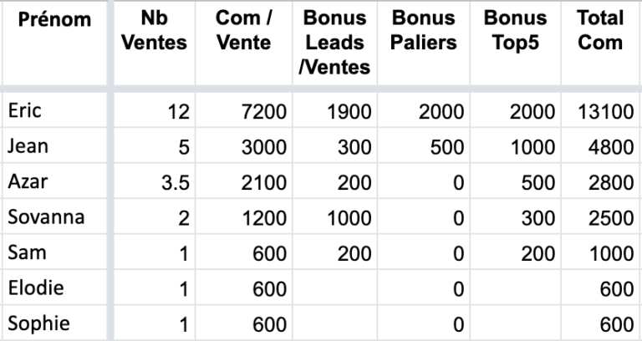
Task: Click the Bonus Leads /Ventes header
Action: pos(334,43)
